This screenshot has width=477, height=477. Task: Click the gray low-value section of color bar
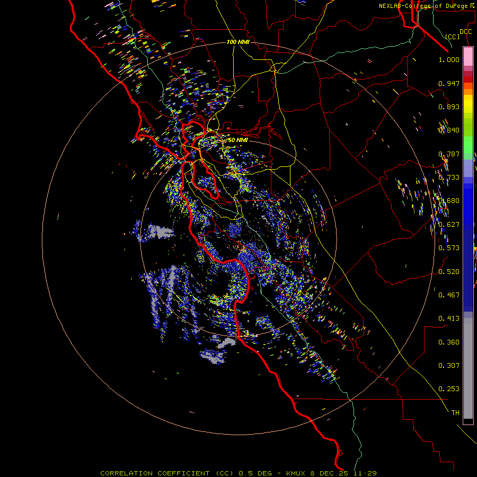[468, 368]
